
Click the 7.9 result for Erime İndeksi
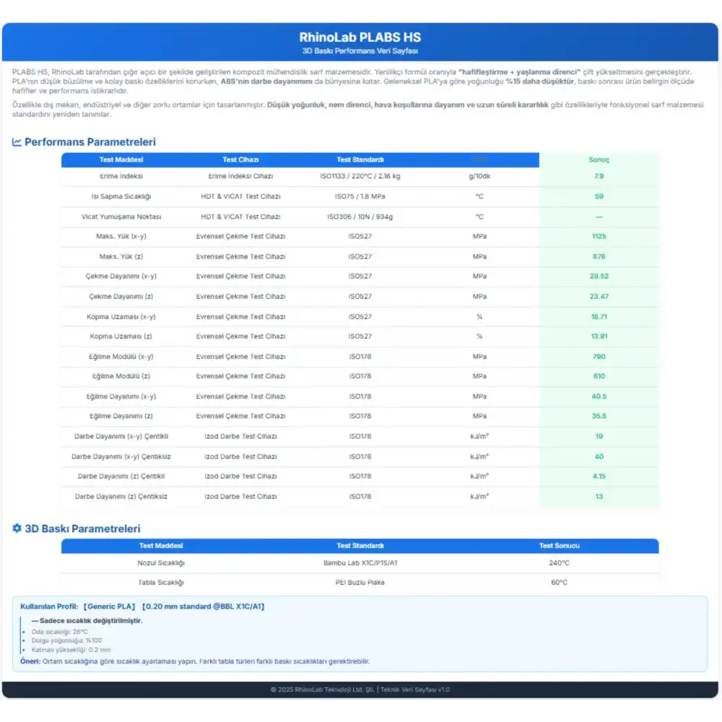coord(599,176)
